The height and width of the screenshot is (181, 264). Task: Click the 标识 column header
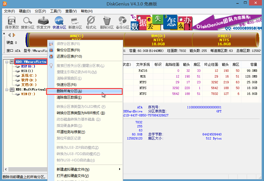158,65
